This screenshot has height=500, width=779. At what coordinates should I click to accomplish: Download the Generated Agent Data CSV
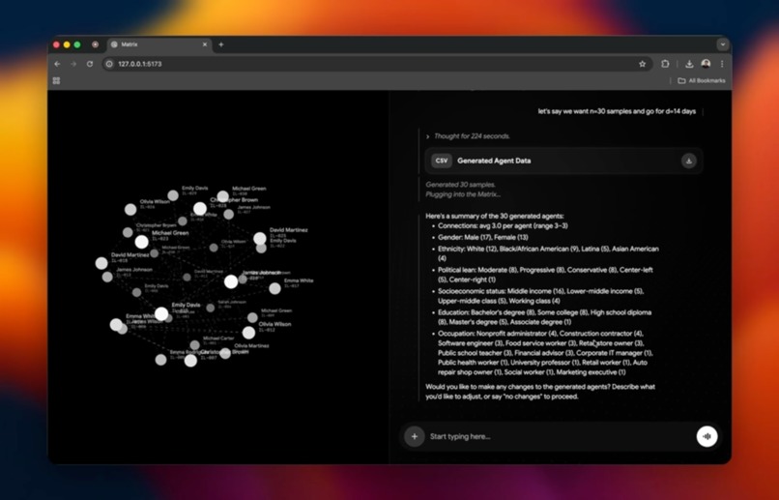(x=688, y=162)
